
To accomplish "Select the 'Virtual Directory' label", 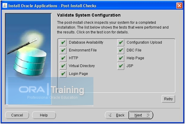I will point(82,66).
